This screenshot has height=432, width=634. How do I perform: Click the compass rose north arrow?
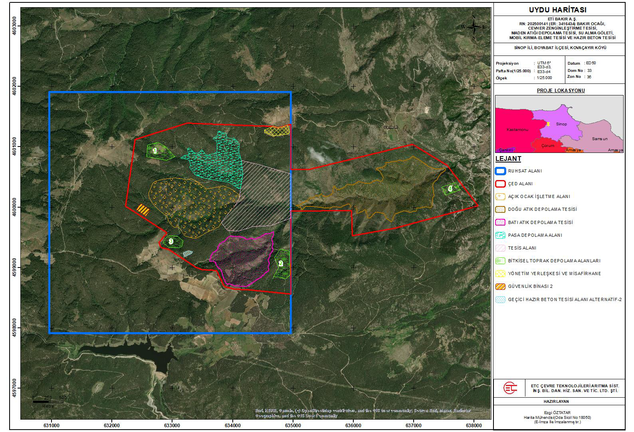[x=474, y=26]
